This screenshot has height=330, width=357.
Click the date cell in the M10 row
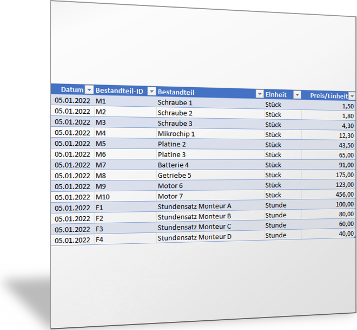72,197
